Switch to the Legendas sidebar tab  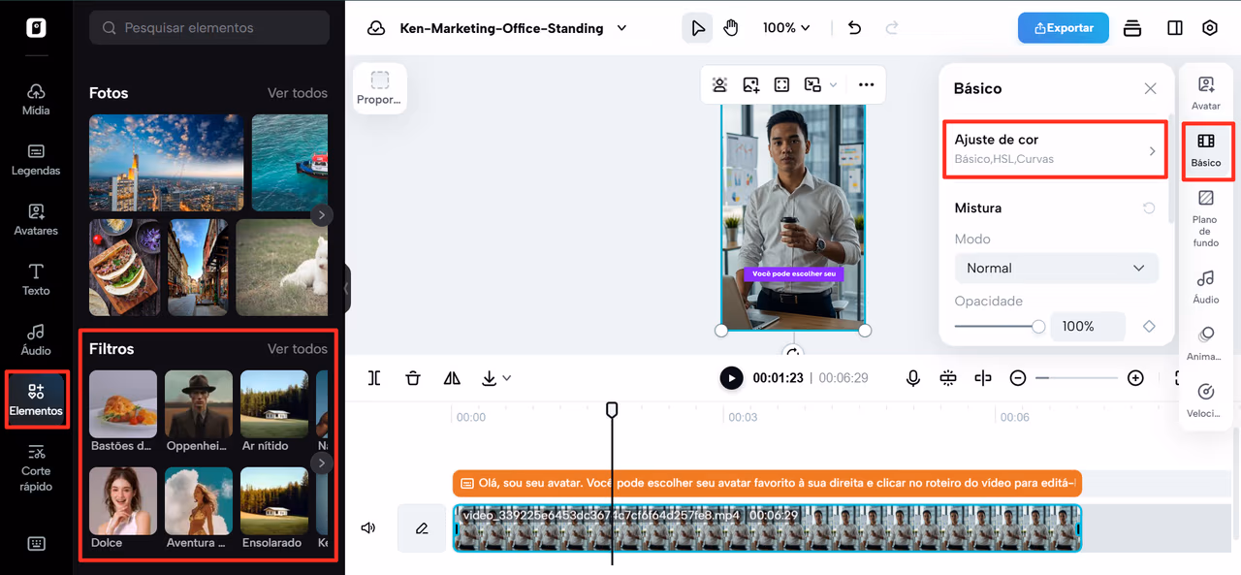[x=36, y=160]
